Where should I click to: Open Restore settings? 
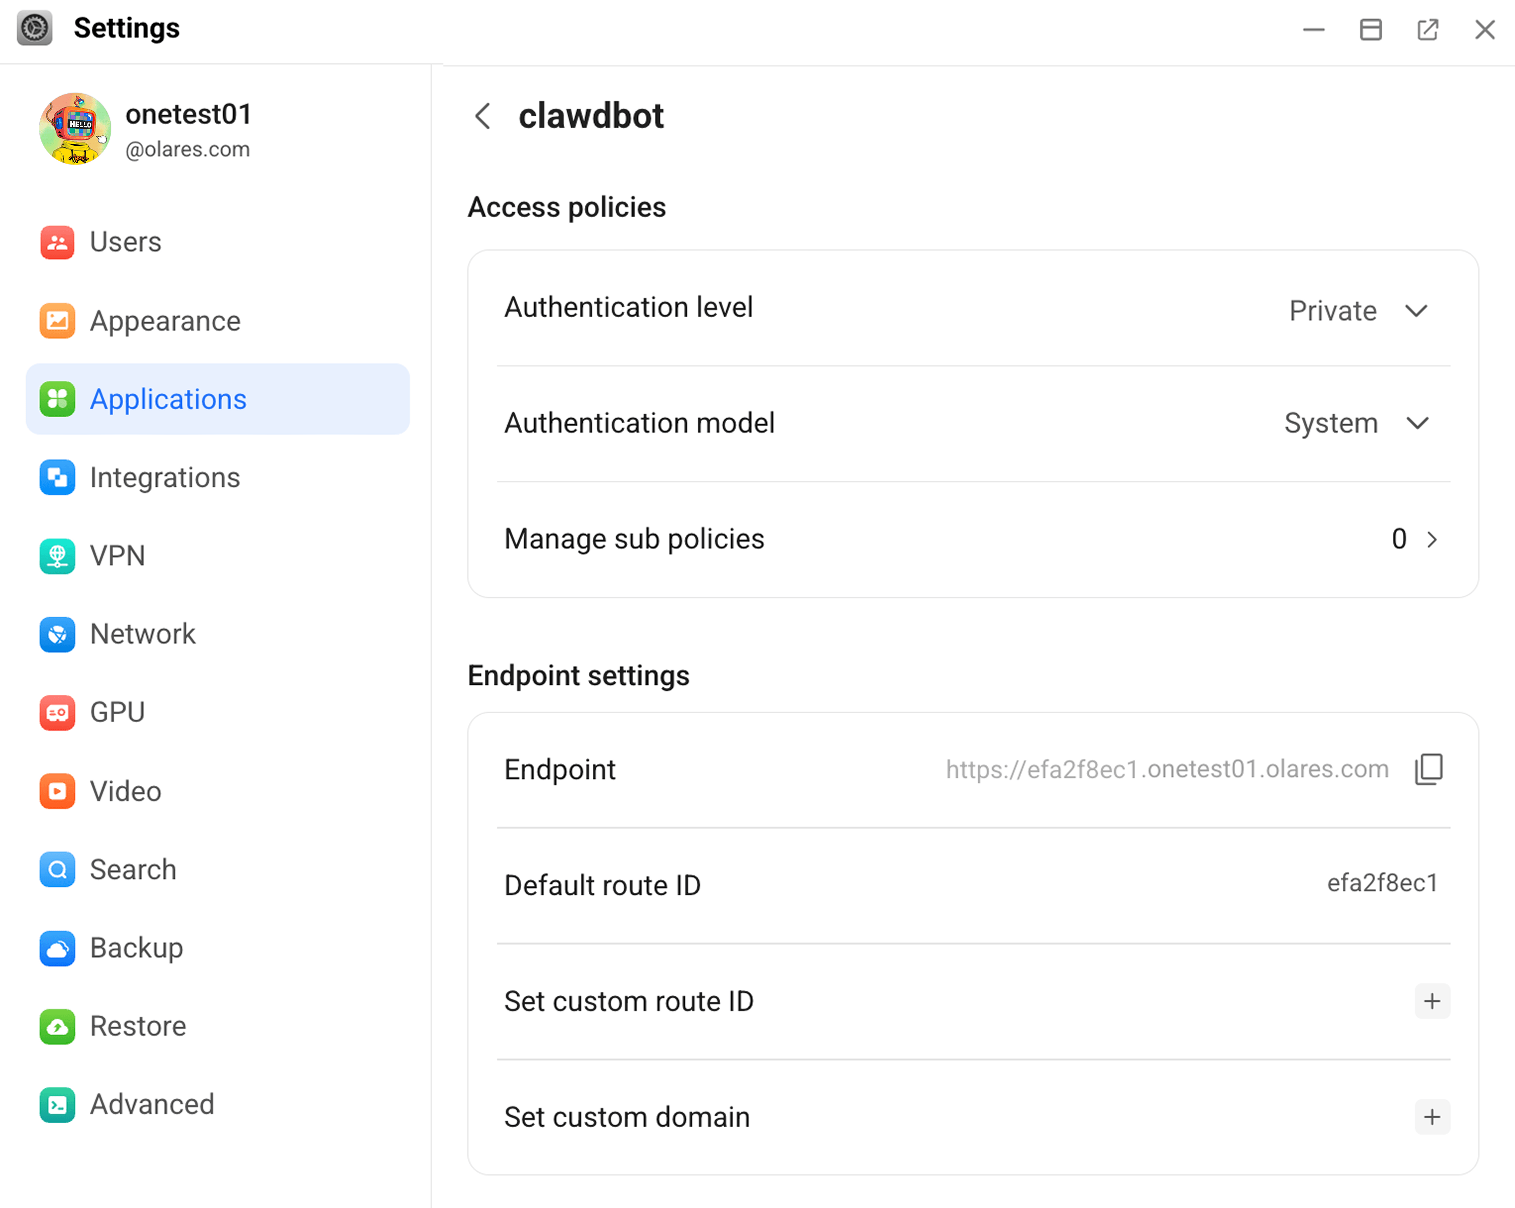point(137,1026)
